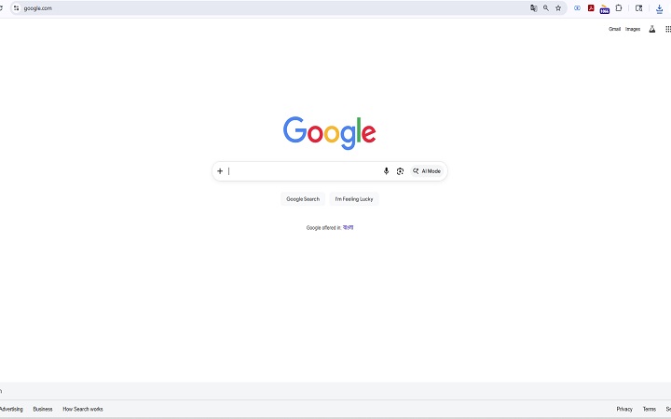
Task: Open the Extensions puzzle icon
Action: tap(619, 8)
